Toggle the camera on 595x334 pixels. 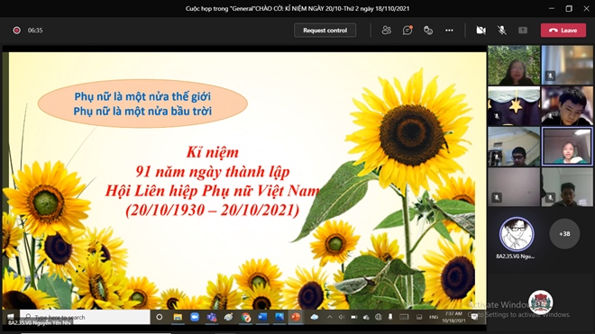coord(481,31)
